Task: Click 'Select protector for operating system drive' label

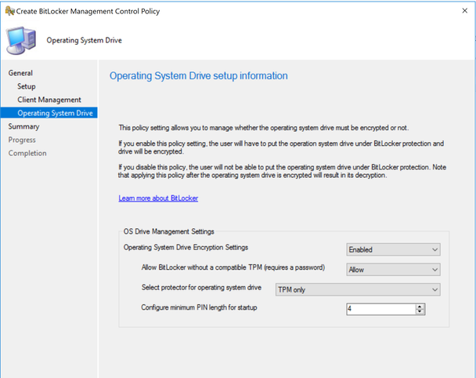Action: click(x=201, y=287)
